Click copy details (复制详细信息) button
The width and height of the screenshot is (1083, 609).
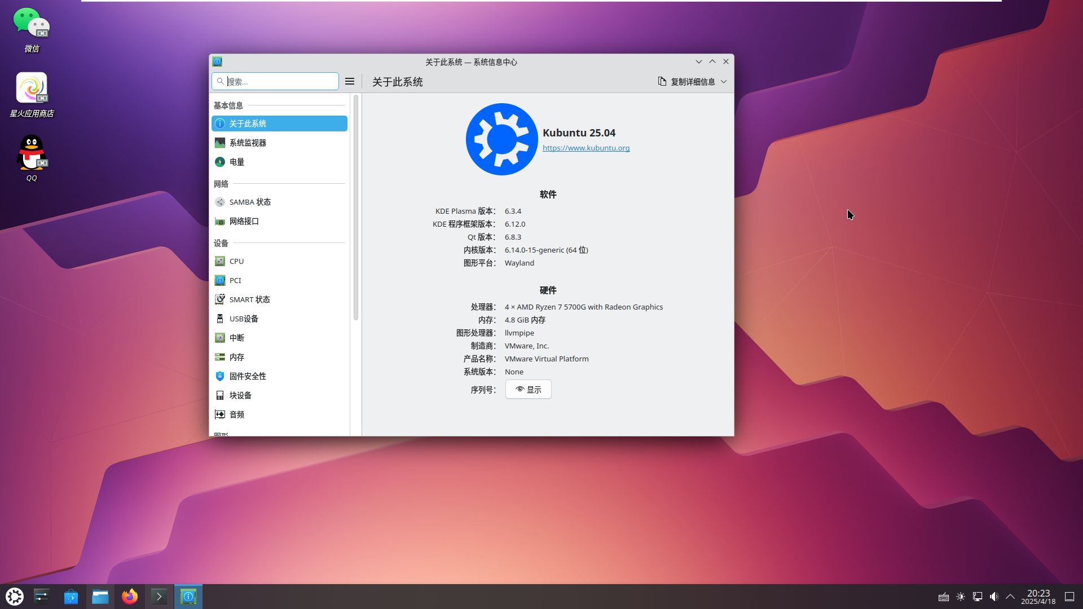pos(686,82)
